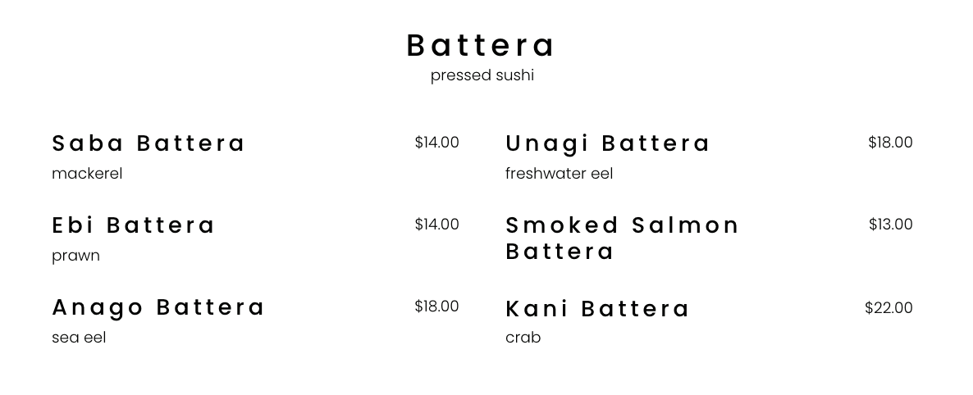
Task: Click the Saba Battera $14.00 price
Action: point(436,143)
